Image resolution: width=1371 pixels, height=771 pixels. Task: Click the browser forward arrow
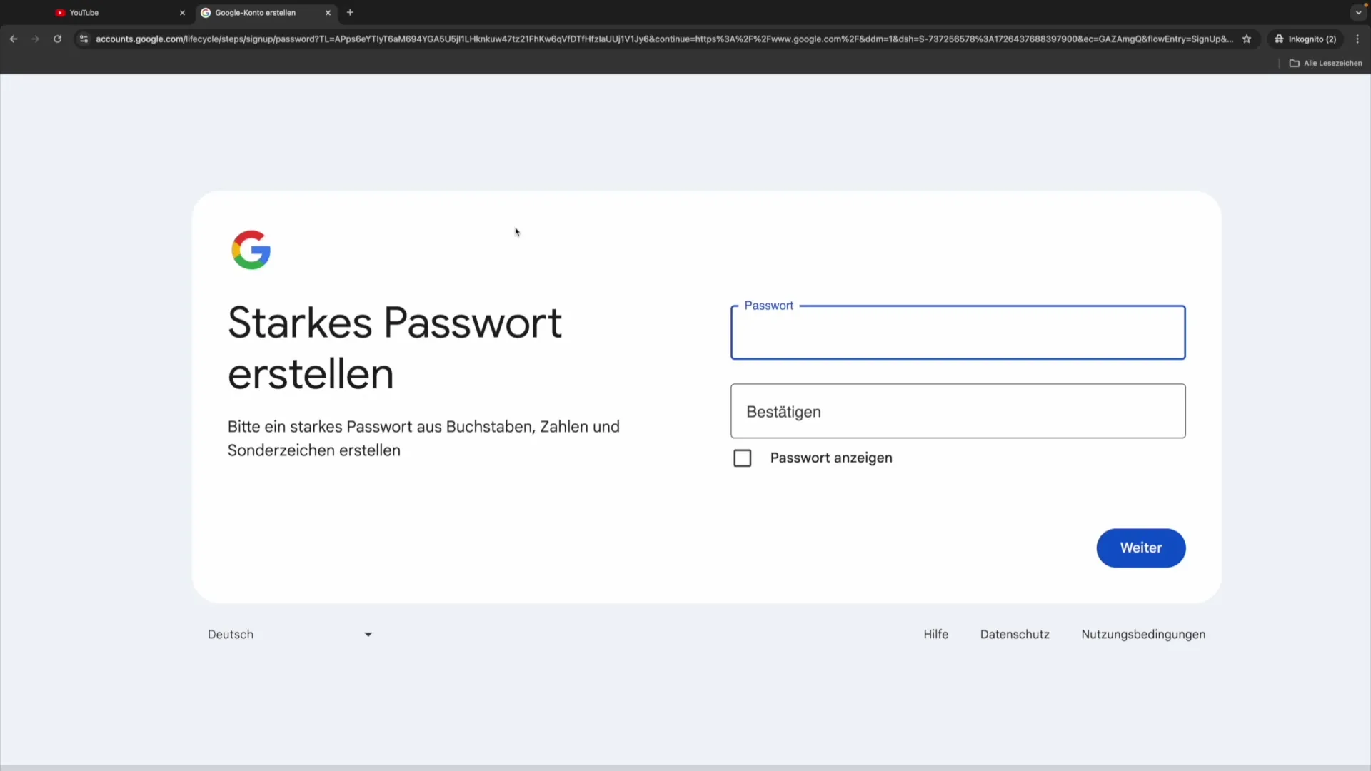point(36,39)
